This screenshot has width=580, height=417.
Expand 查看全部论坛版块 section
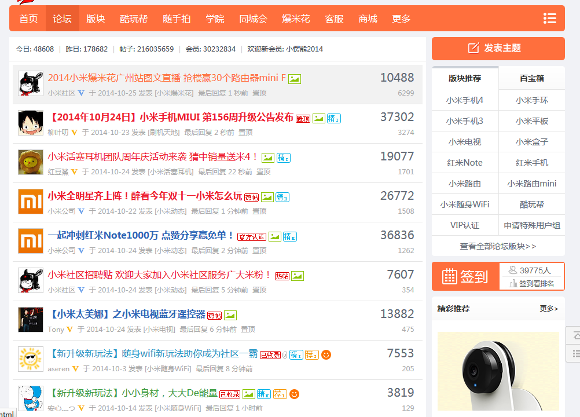click(x=498, y=246)
